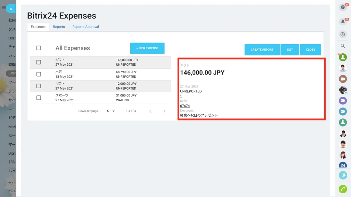Viewport: 351px width, 197px height.
Task: Open the brown video call icon
Action: coord(343,79)
